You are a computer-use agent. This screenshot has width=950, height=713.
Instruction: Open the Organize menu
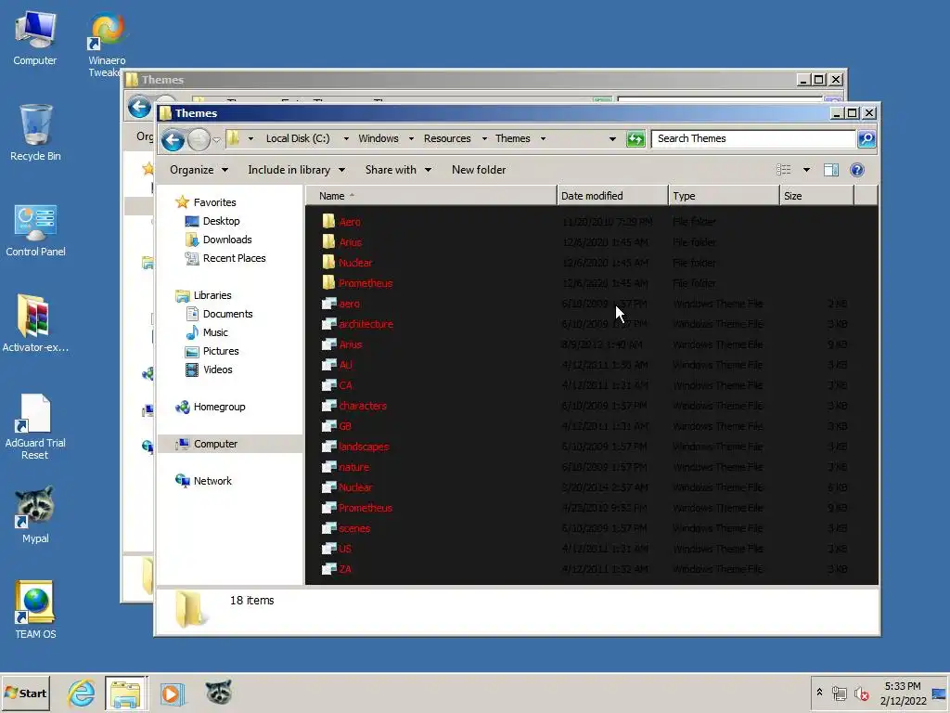click(x=199, y=170)
